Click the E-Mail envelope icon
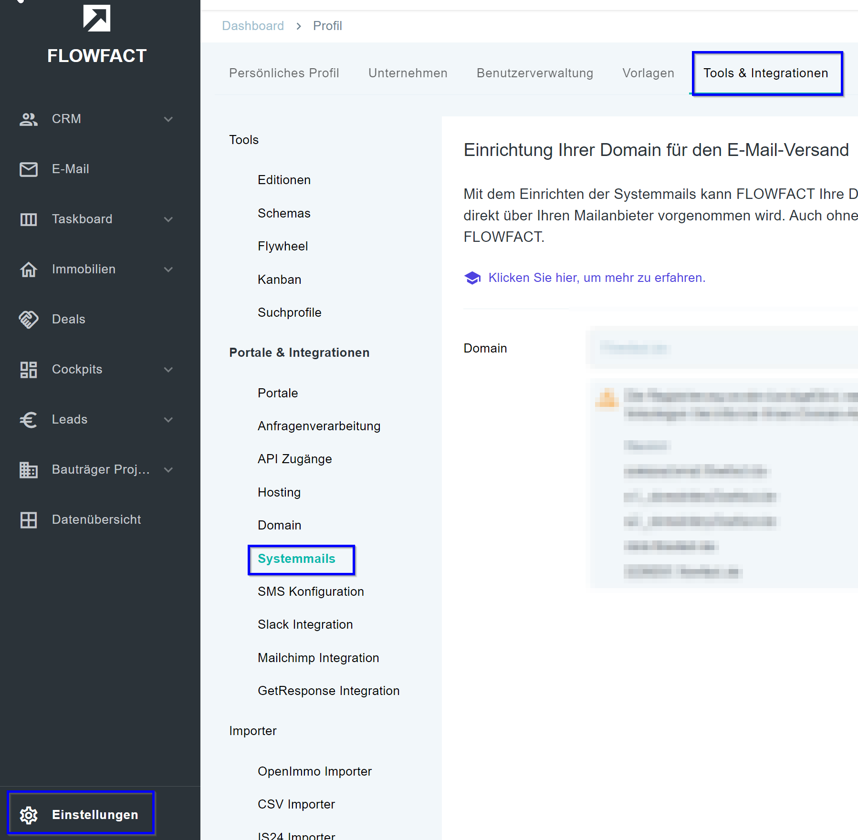Image resolution: width=858 pixels, height=840 pixels. coord(29,169)
